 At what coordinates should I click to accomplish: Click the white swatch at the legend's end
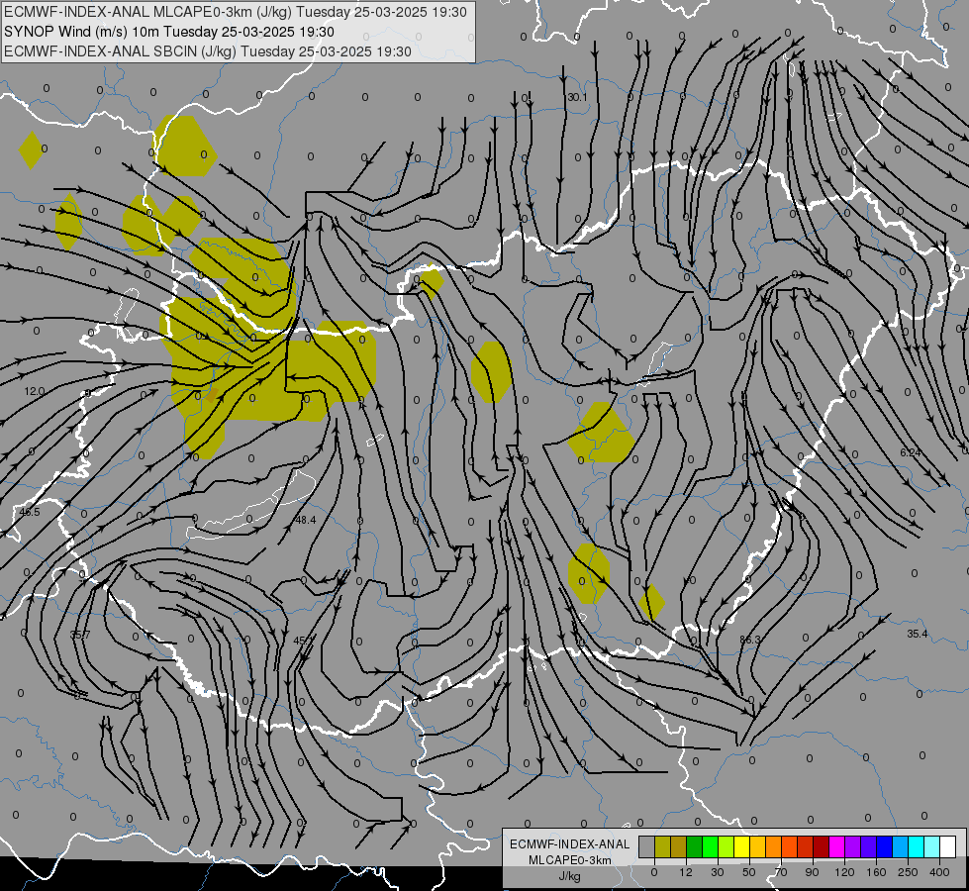pyautogui.click(x=948, y=846)
